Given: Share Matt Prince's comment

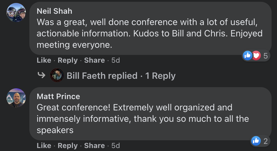Looking at the screenshot, I should pyautogui.click(x=94, y=146).
